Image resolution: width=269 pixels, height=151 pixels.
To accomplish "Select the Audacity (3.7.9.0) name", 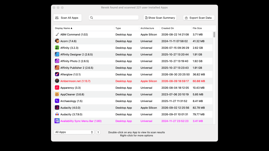I will pos(71,114).
